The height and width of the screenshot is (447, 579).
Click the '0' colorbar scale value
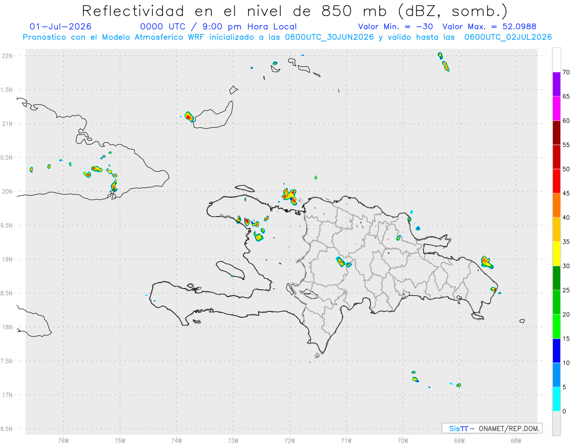pyautogui.click(x=564, y=411)
